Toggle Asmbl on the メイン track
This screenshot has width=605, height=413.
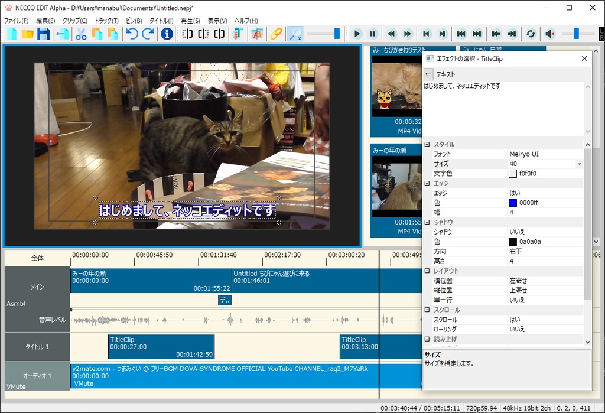pos(16,304)
